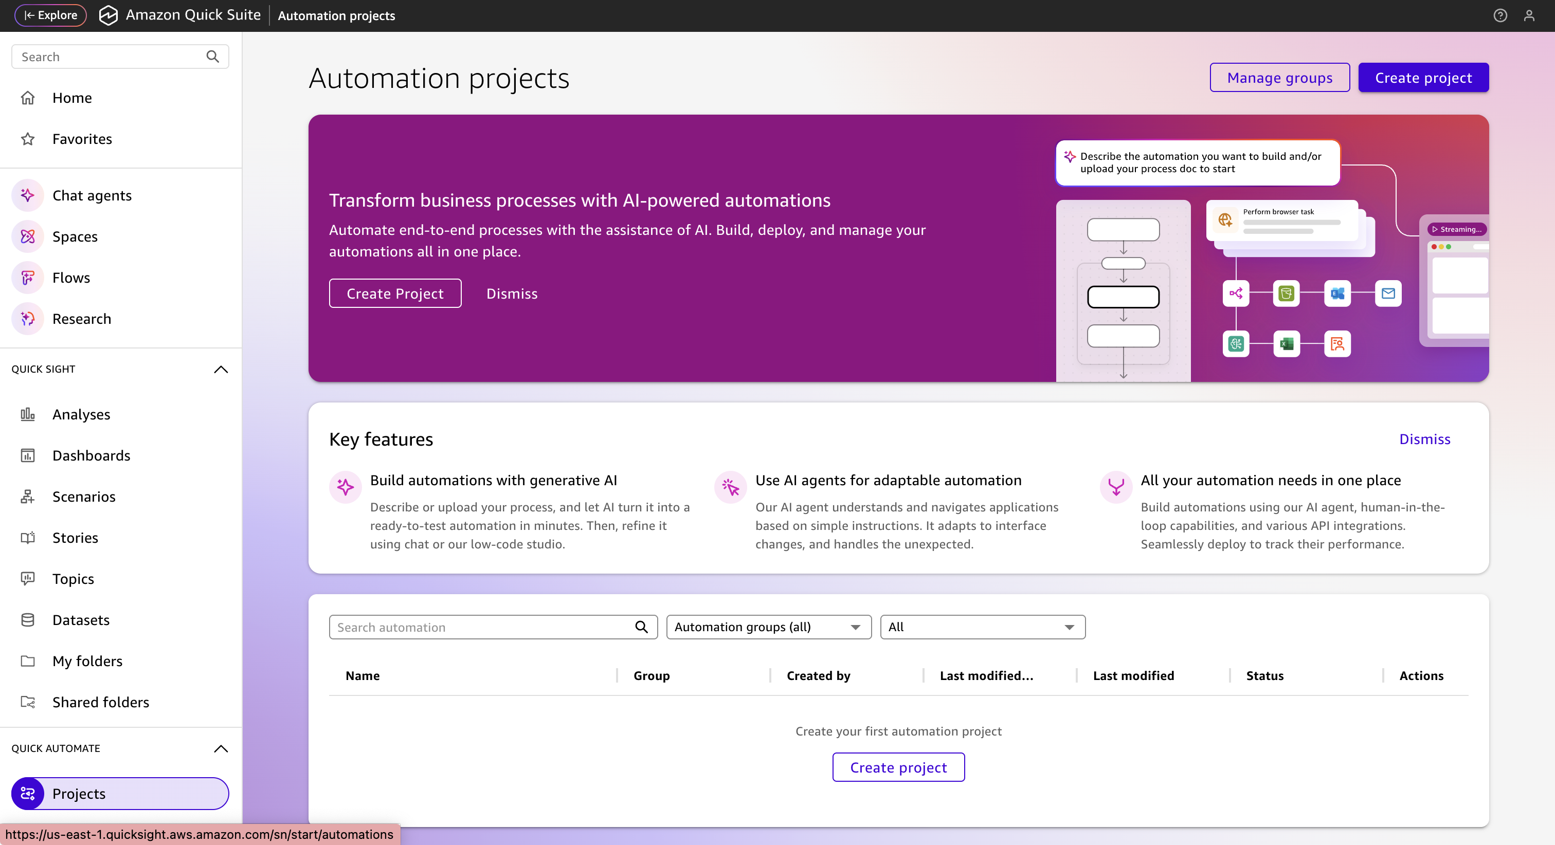Open the user account profile icon
This screenshot has width=1555, height=845.
pyautogui.click(x=1528, y=16)
